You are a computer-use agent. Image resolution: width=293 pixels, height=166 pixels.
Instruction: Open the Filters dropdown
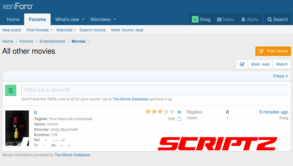point(280,76)
